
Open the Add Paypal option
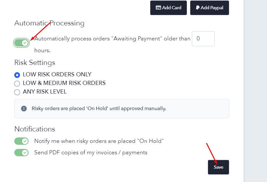[x=209, y=8]
